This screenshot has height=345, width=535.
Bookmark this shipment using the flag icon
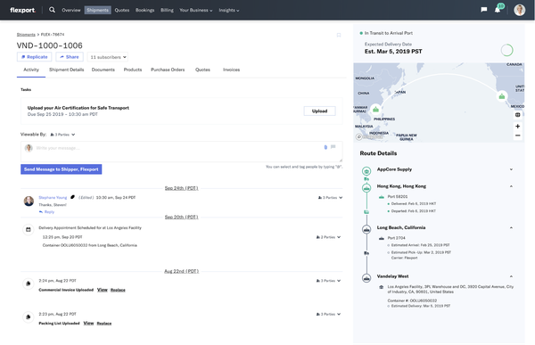pos(339,35)
